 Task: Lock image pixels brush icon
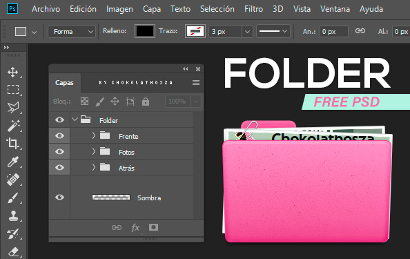click(x=99, y=102)
